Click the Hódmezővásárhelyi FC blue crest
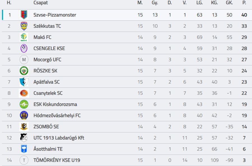This screenshot has width=252, height=166. click(x=24, y=115)
